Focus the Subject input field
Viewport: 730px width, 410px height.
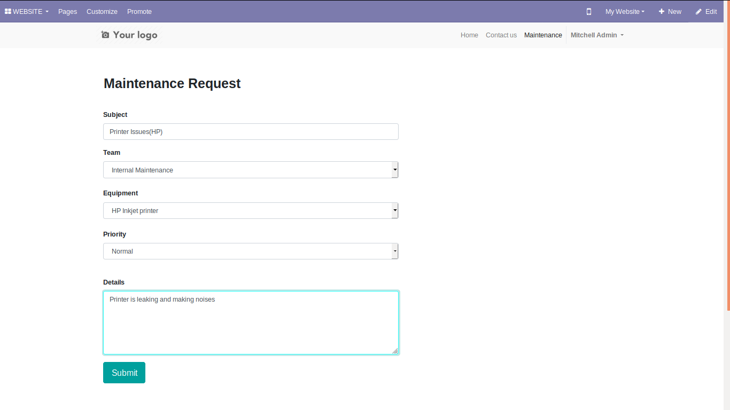(251, 132)
